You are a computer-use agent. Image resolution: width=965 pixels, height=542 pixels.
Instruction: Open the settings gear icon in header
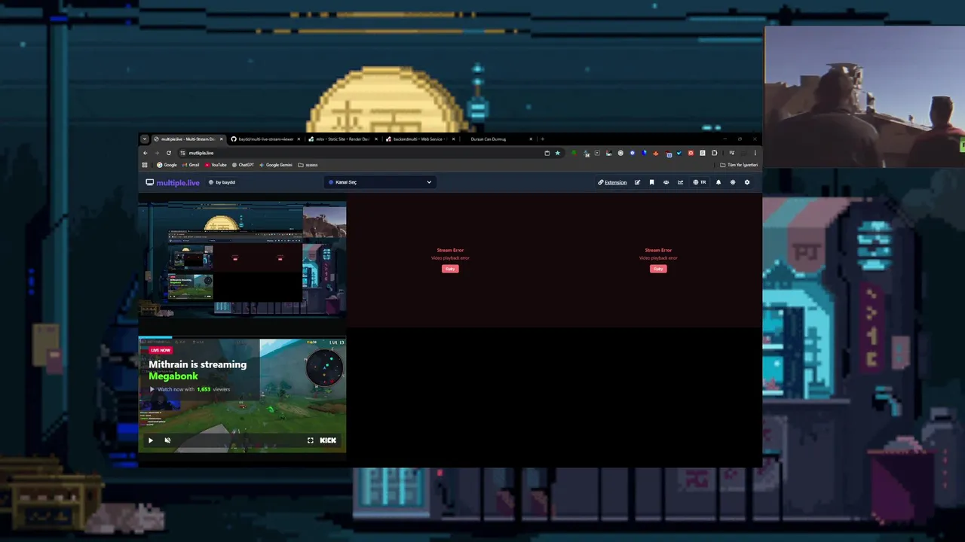click(x=747, y=182)
